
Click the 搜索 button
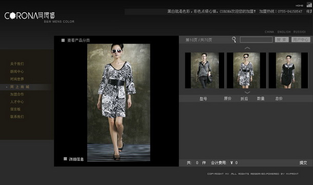pyautogui.click(x=282, y=39)
